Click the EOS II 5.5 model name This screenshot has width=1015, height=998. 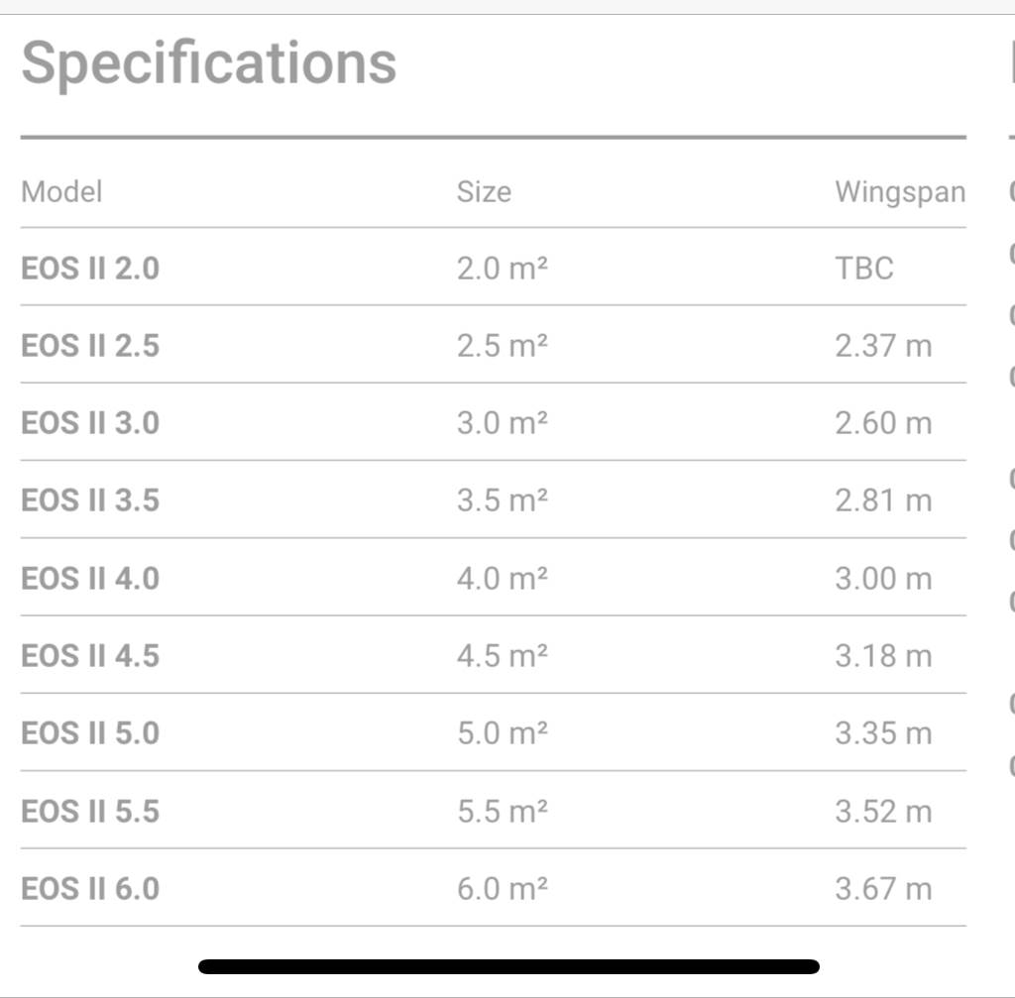point(90,811)
